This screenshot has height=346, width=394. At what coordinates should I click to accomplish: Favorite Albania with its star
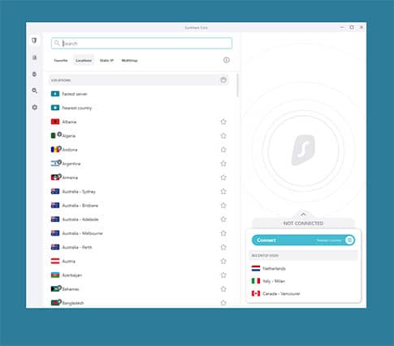(x=223, y=122)
